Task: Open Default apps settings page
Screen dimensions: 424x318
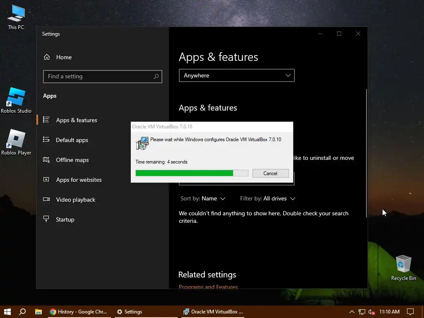Action: pyautogui.click(x=72, y=140)
